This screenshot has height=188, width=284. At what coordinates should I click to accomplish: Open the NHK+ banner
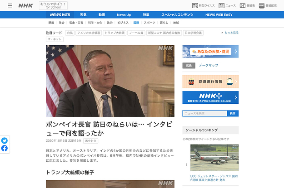click(210, 97)
